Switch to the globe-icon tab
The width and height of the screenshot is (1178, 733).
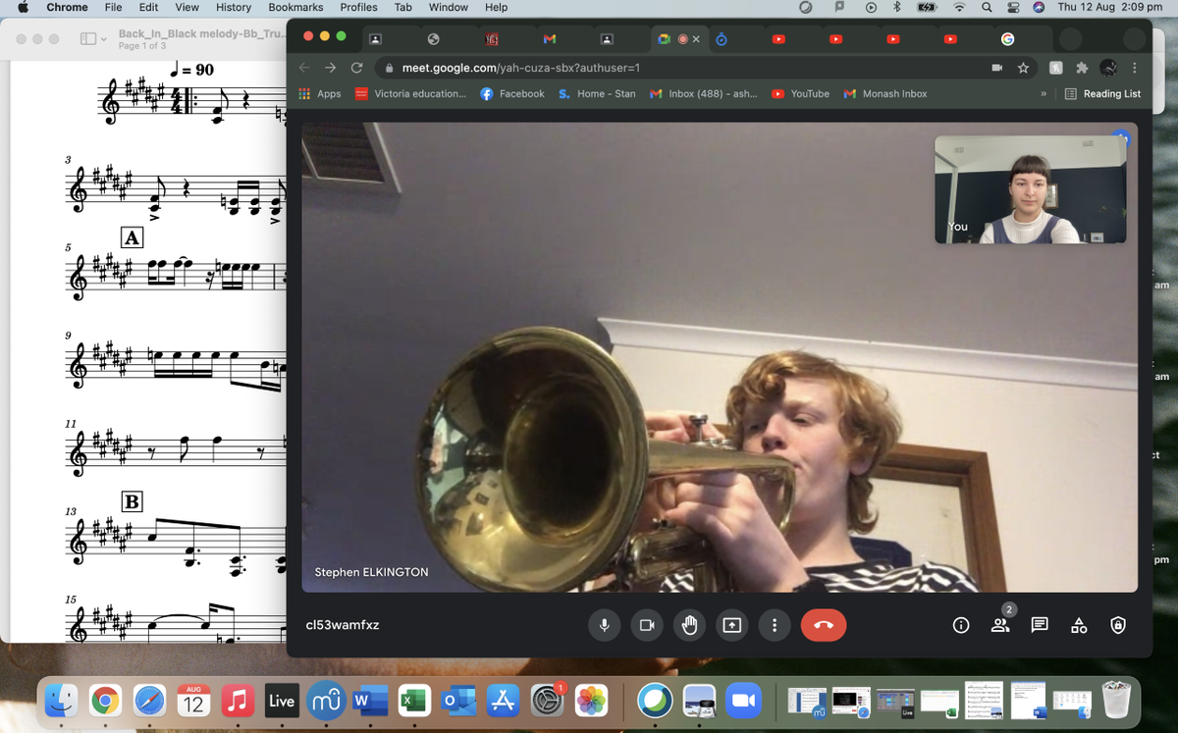433,39
